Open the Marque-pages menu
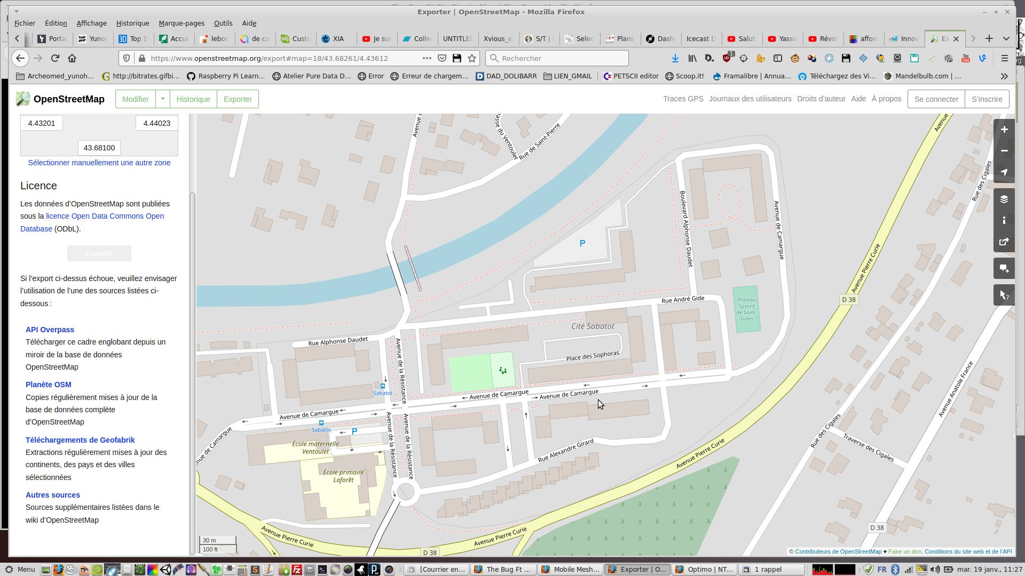The width and height of the screenshot is (1025, 576). click(x=182, y=23)
